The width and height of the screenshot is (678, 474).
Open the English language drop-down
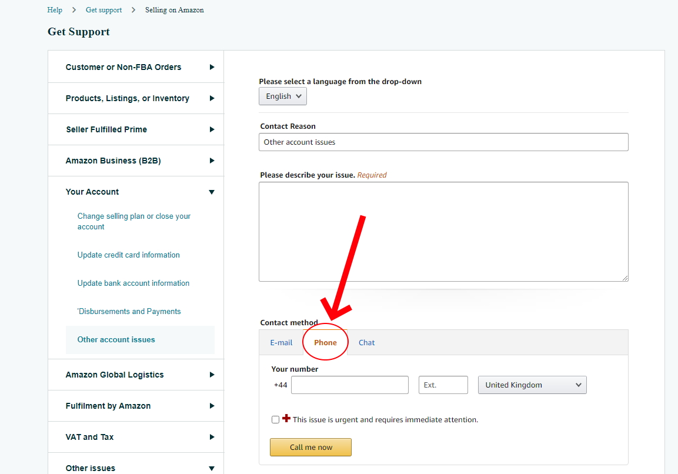click(x=283, y=96)
